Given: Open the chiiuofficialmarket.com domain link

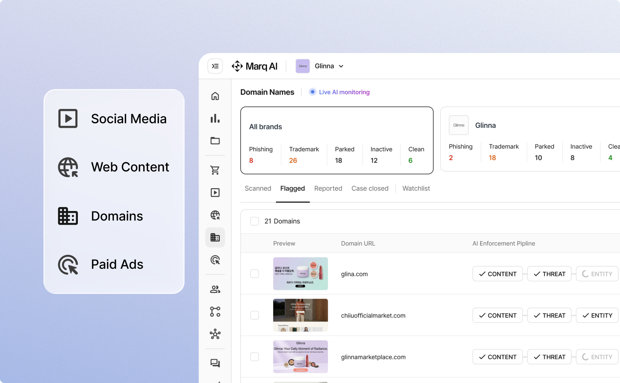Looking at the screenshot, I should pyautogui.click(x=373, y=316).
